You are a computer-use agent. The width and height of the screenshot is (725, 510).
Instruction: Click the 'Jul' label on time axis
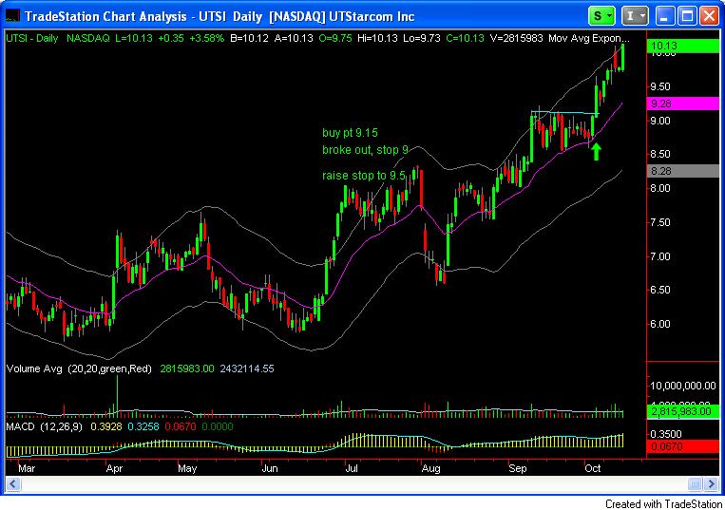tap(352, 468)
